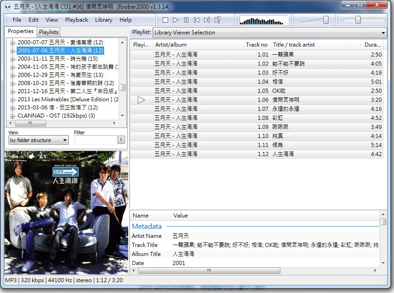This screenshot has width=394, height=293.
Task: Skip to the next track
Action: pyautogui.click(x=207, y=20)
